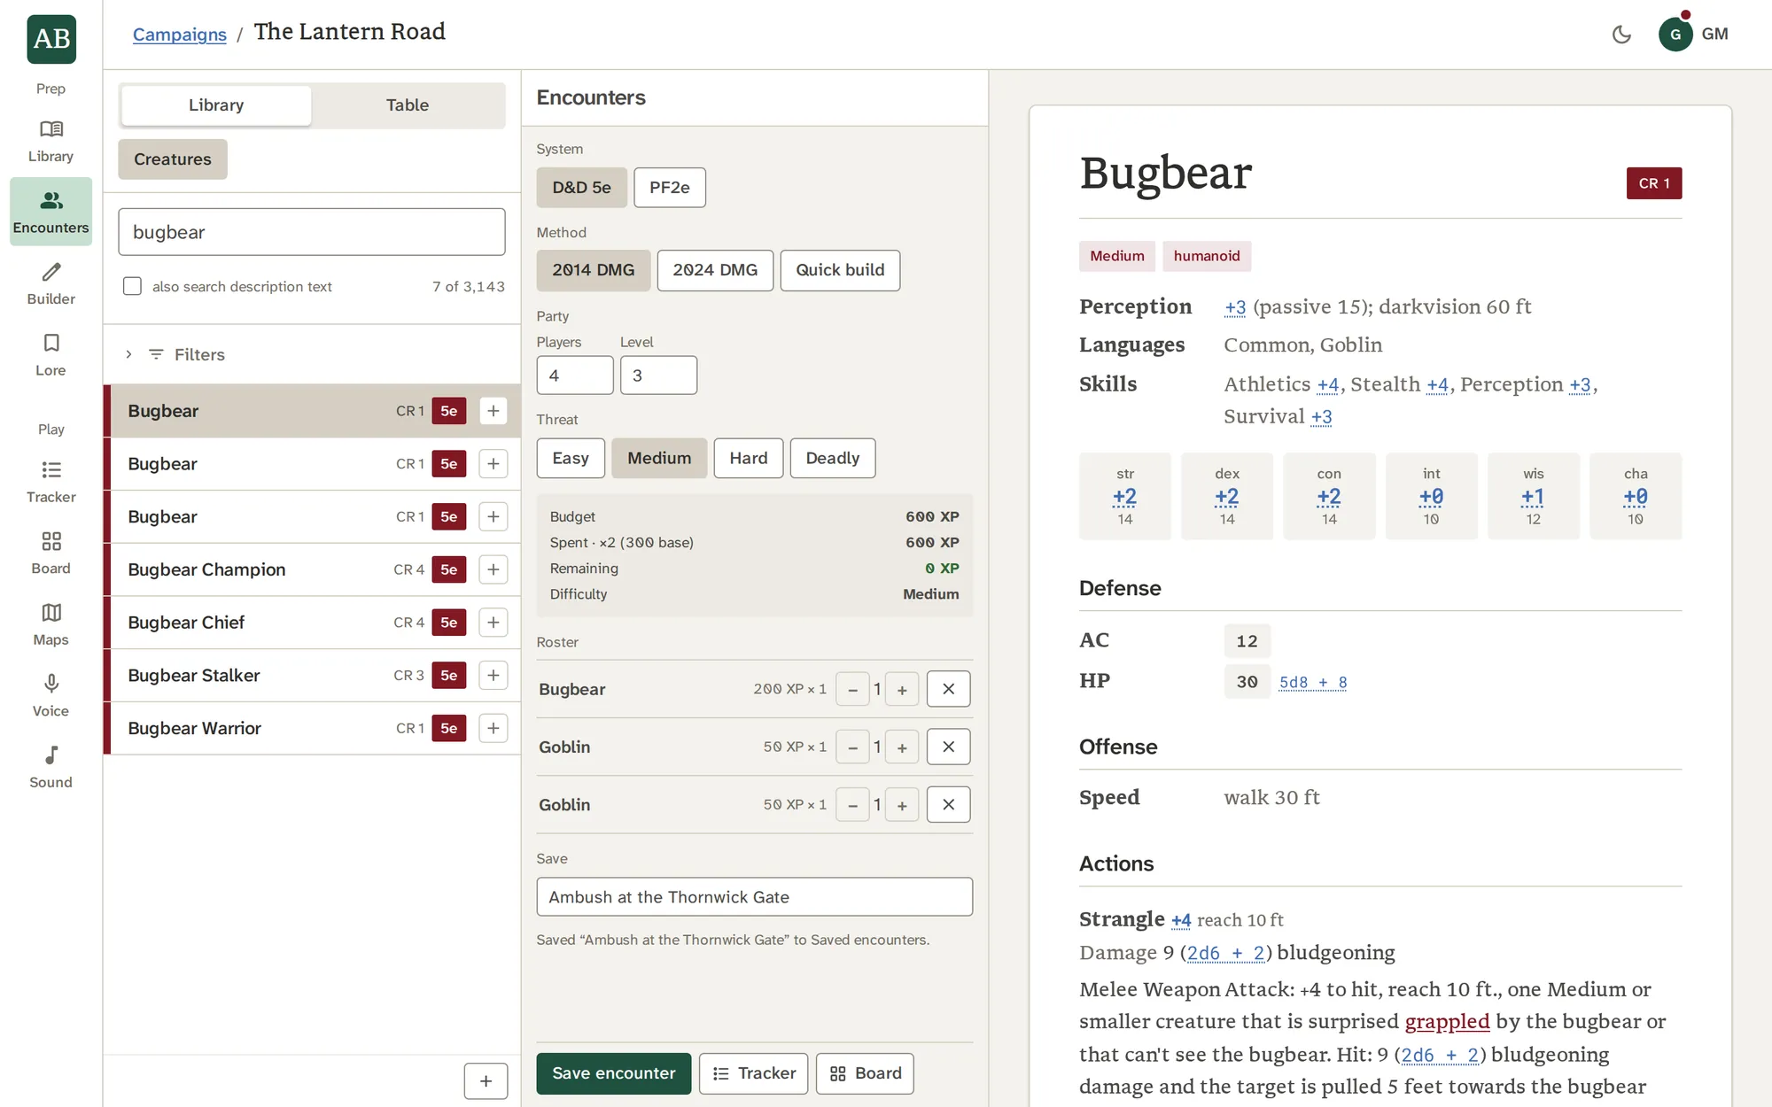Select the Creatures category tab
The width and height of the screenshot is (1772, 1107).
[x=173, y=159]
